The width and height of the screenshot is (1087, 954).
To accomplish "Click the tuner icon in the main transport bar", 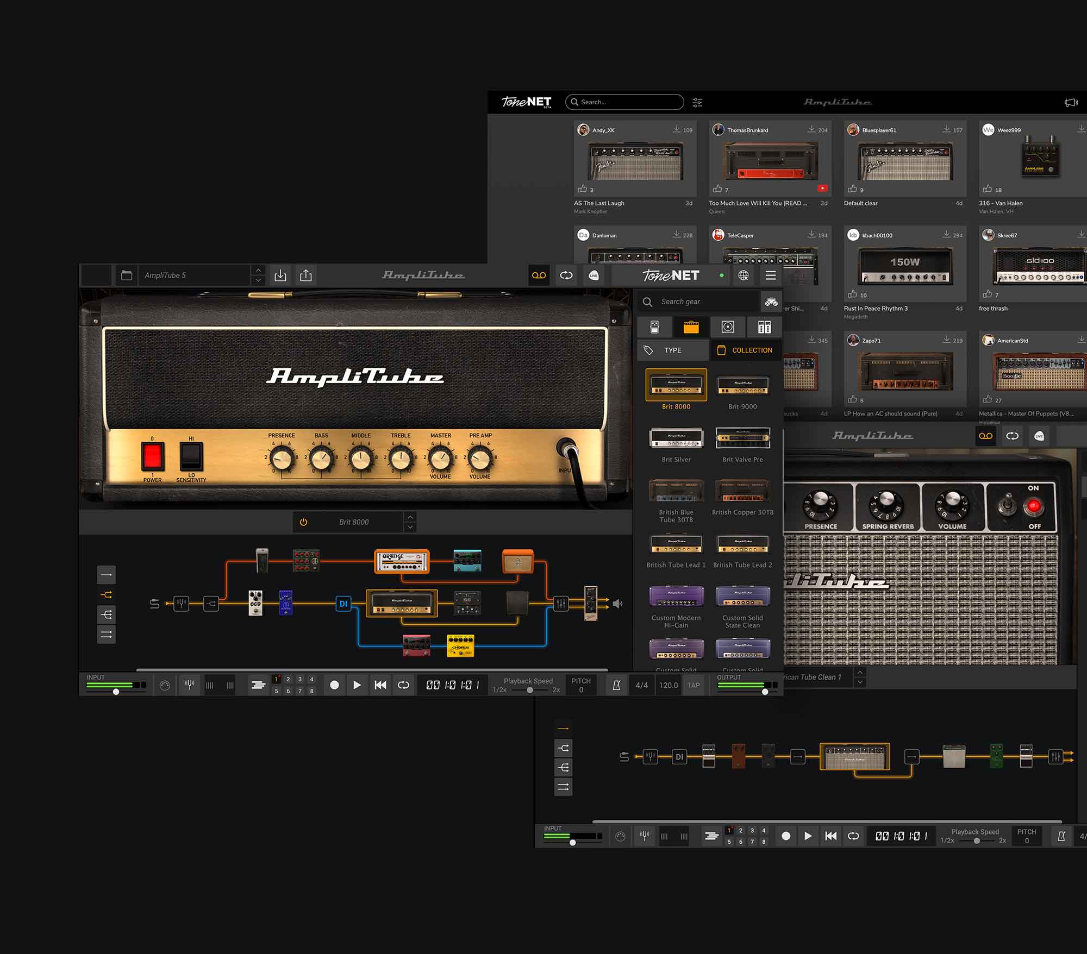I will [x=190, y=685].
